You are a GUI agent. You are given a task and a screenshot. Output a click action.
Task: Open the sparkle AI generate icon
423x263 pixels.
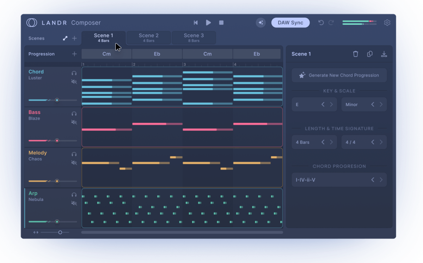(x=261, y=23)
